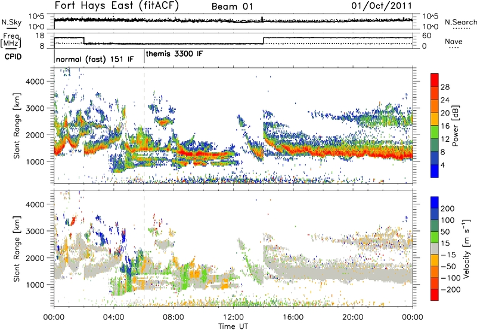Click the '1000' tick on velocity panel
The height and width of the screenshot is (330, 477).
click(x=35, y=285)
